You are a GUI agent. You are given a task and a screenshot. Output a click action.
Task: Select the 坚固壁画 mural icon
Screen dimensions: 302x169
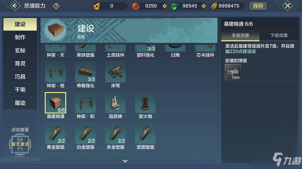coord(145,134)
